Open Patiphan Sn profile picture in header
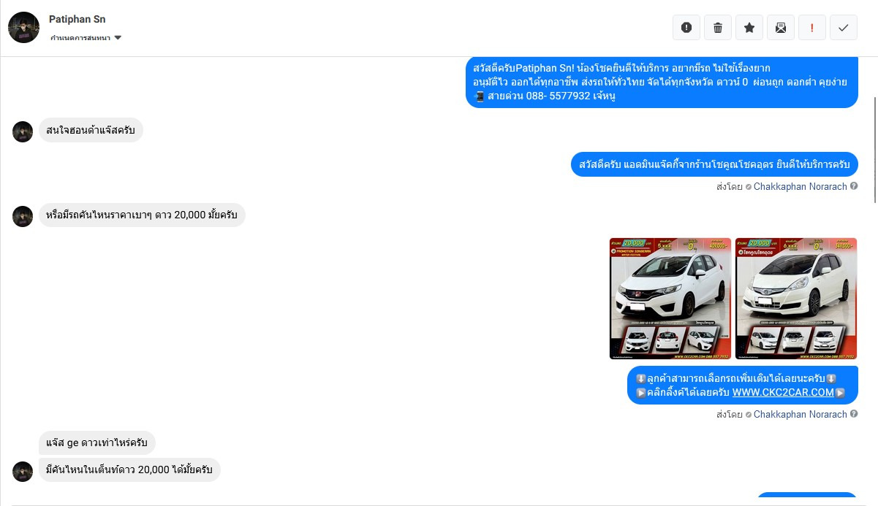 click(x=23, y=27)
